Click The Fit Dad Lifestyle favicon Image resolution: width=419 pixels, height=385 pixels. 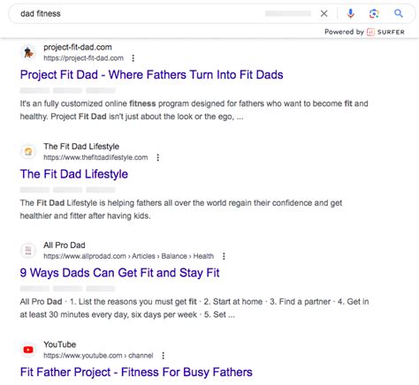point(28,152)
